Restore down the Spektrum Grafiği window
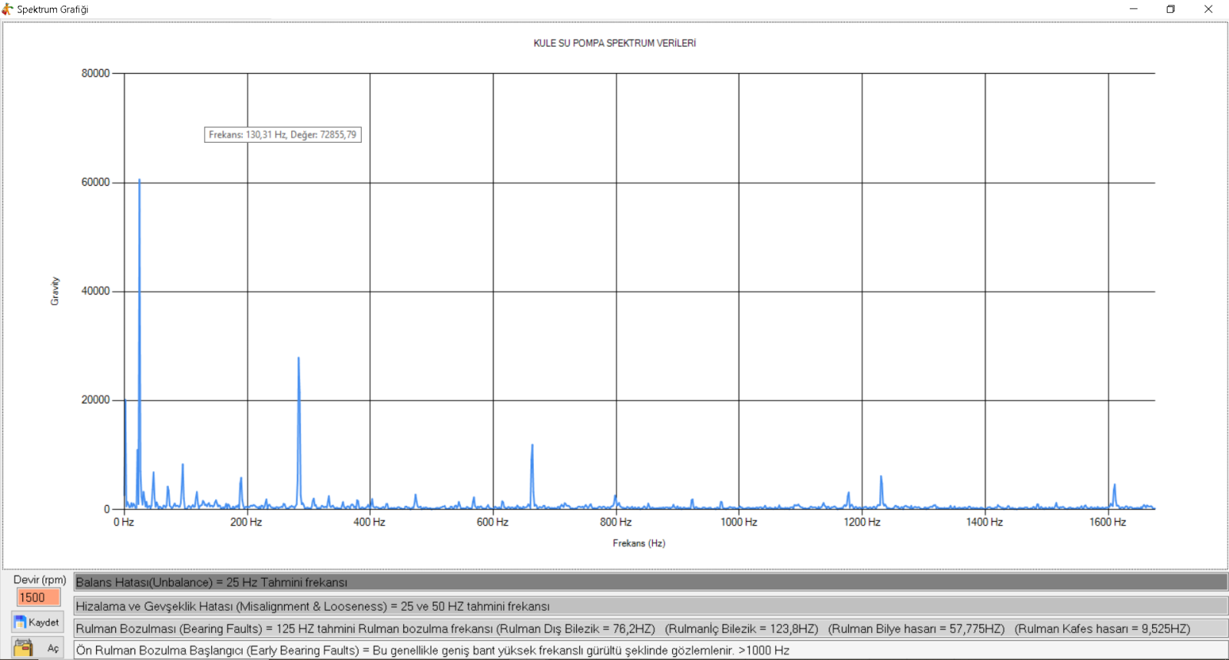The width and height of the screenshot is (1229, 660). tap(1171, 9)
